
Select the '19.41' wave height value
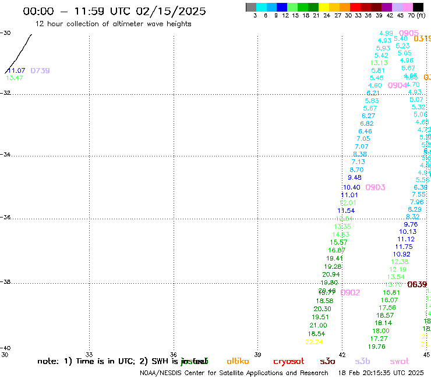(x=334, y=258)
